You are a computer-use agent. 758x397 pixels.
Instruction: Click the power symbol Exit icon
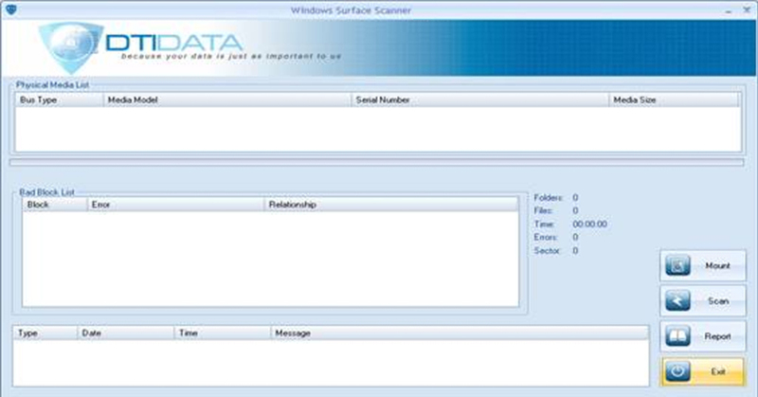tap(678, 370)
